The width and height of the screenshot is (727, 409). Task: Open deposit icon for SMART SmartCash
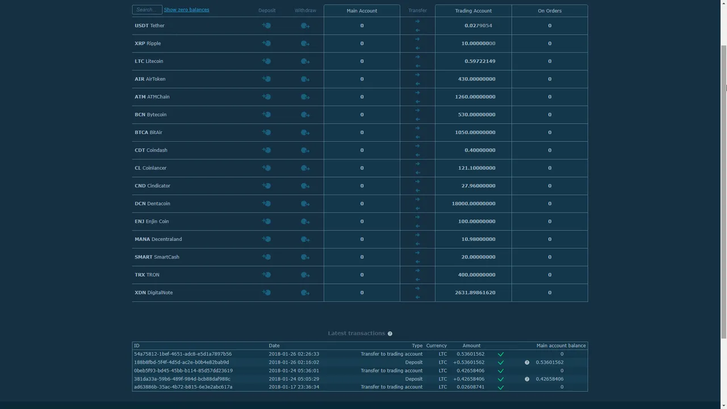(266, 257)
